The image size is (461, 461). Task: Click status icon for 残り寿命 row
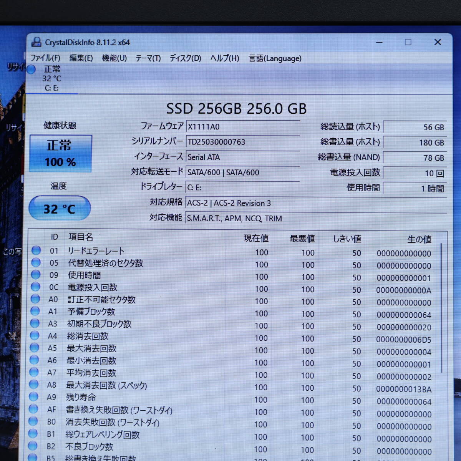34,396
